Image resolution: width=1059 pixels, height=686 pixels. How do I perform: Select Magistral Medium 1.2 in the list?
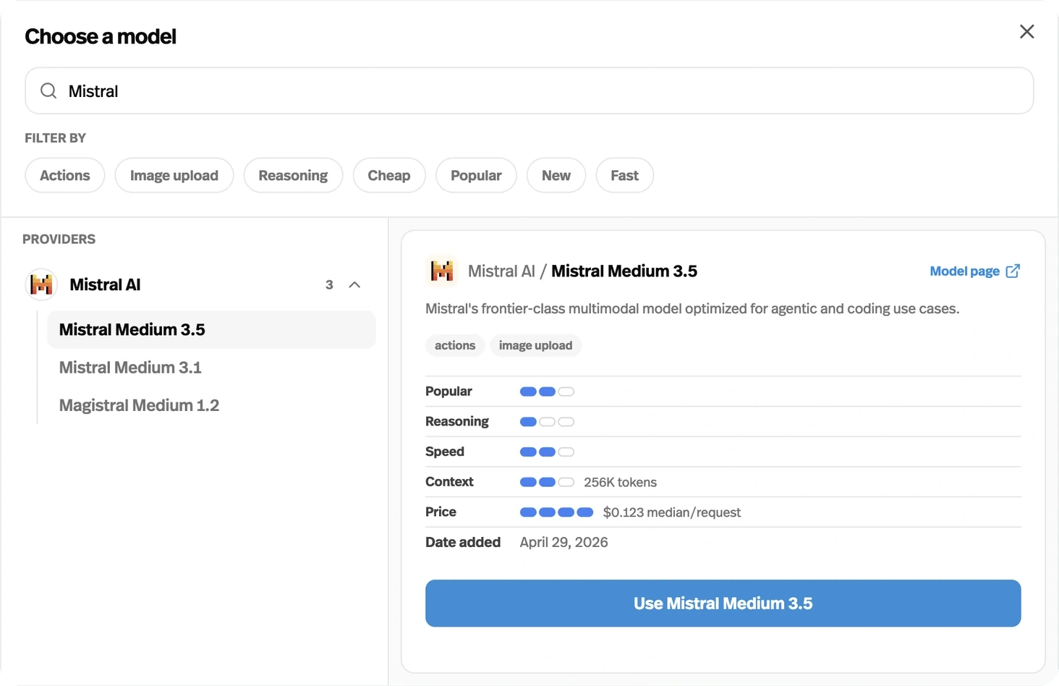pos(211,405)
